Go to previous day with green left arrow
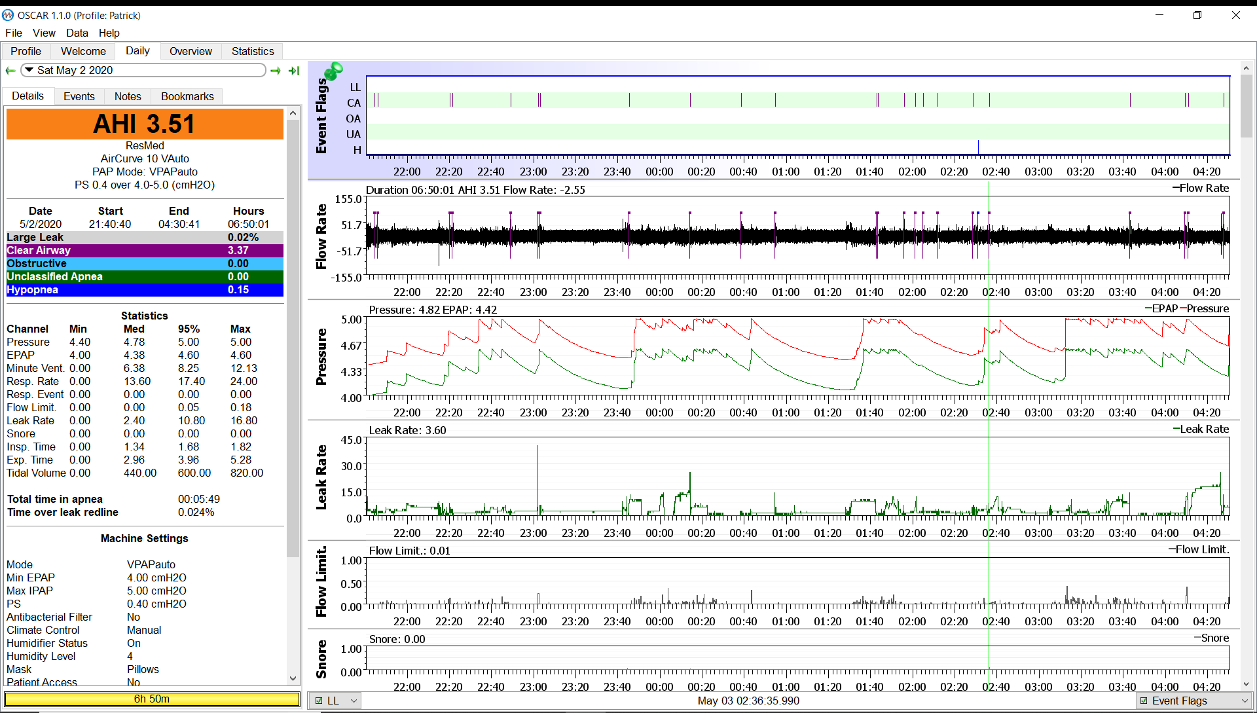1257x713 pixels. coord(10,71)
